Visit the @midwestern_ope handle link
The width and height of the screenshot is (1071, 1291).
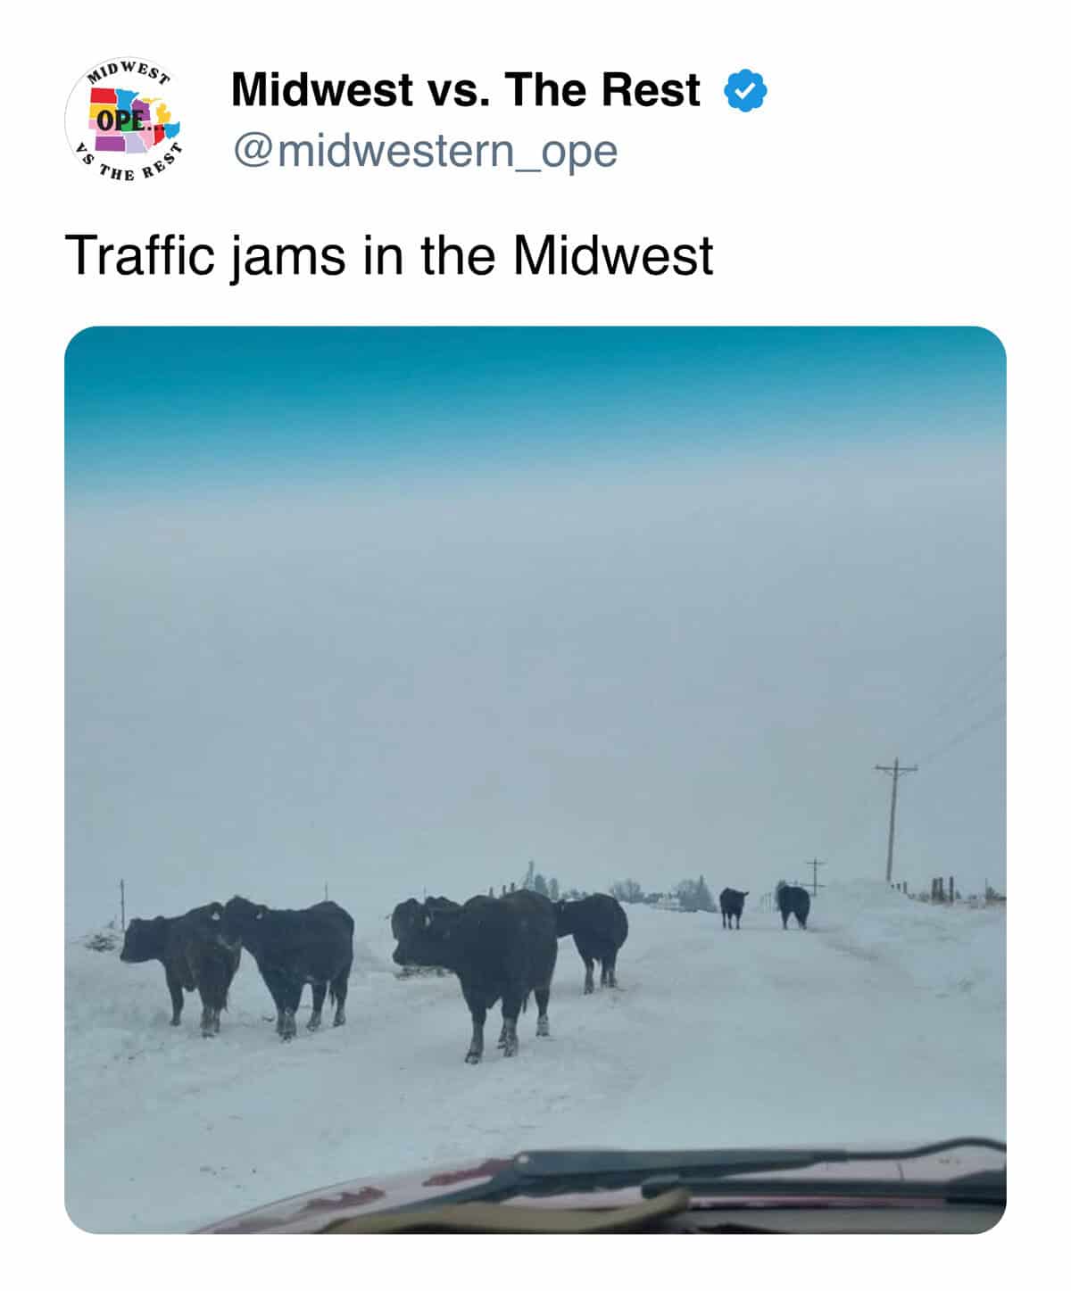click(x=425, y=151)
